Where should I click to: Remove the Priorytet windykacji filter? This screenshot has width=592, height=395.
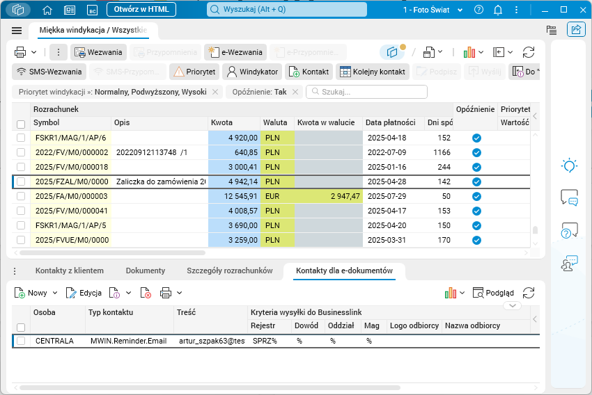[215, 92]
